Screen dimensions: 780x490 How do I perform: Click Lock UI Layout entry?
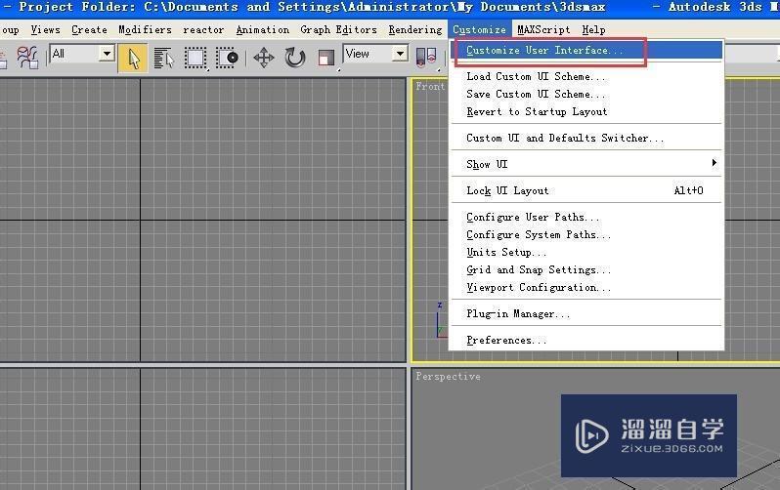point(587,191)
